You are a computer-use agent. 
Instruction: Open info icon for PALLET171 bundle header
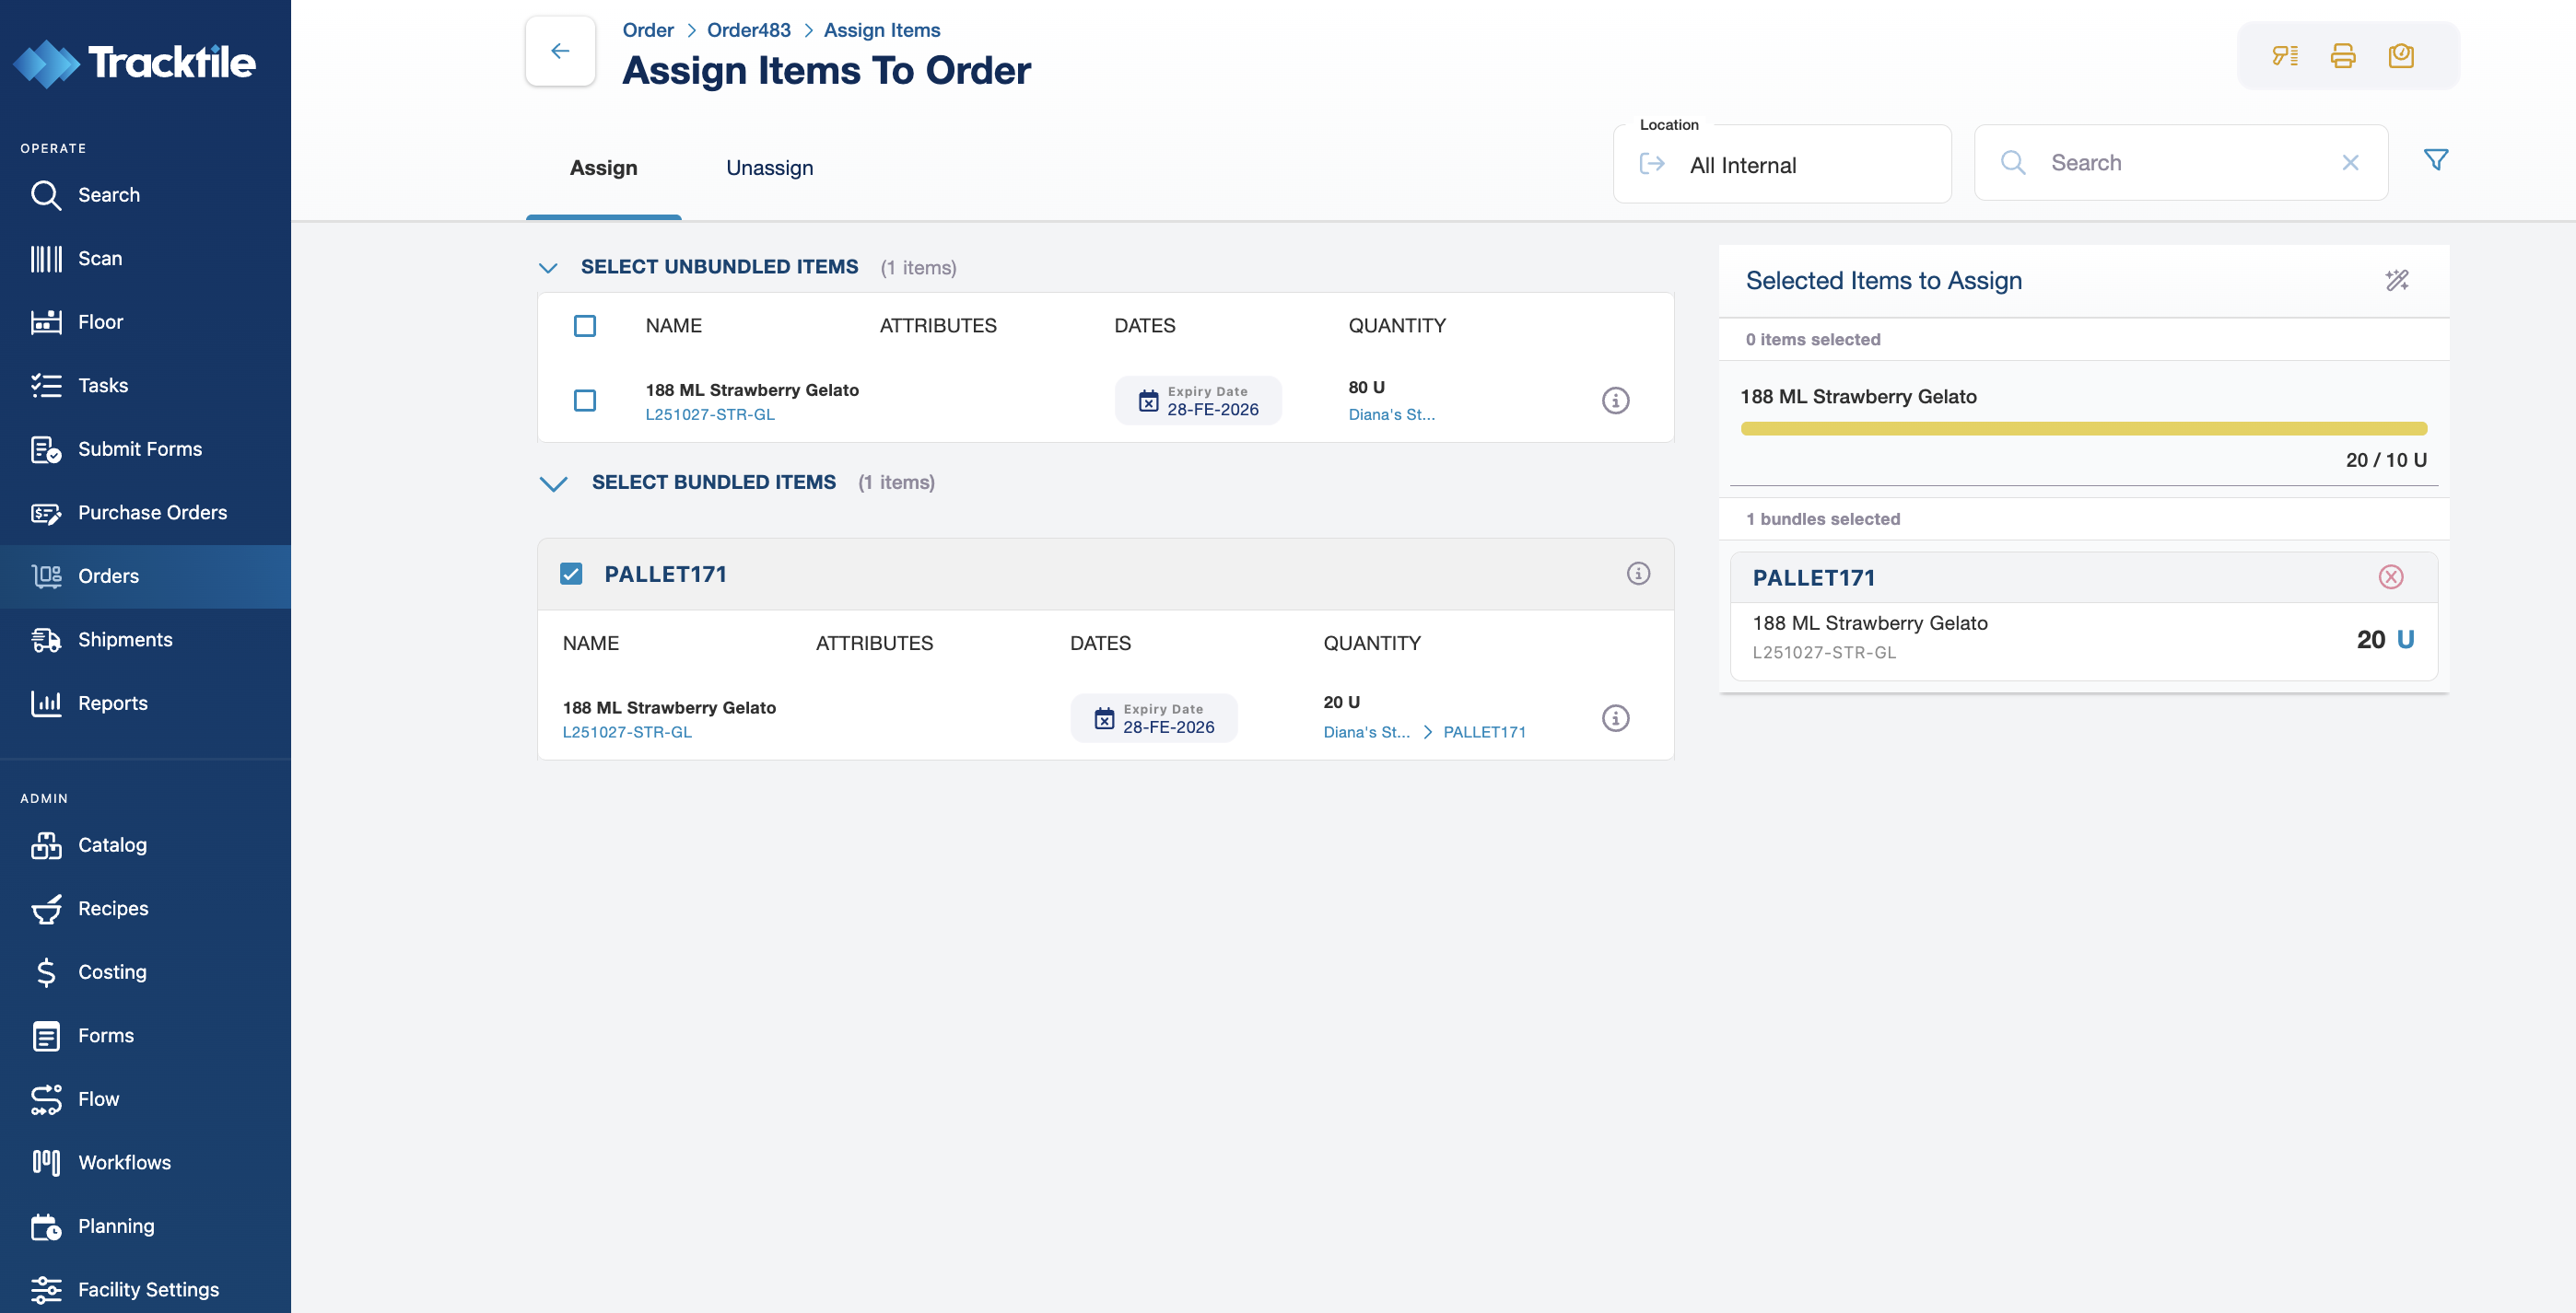click(x=1637, y=574)
